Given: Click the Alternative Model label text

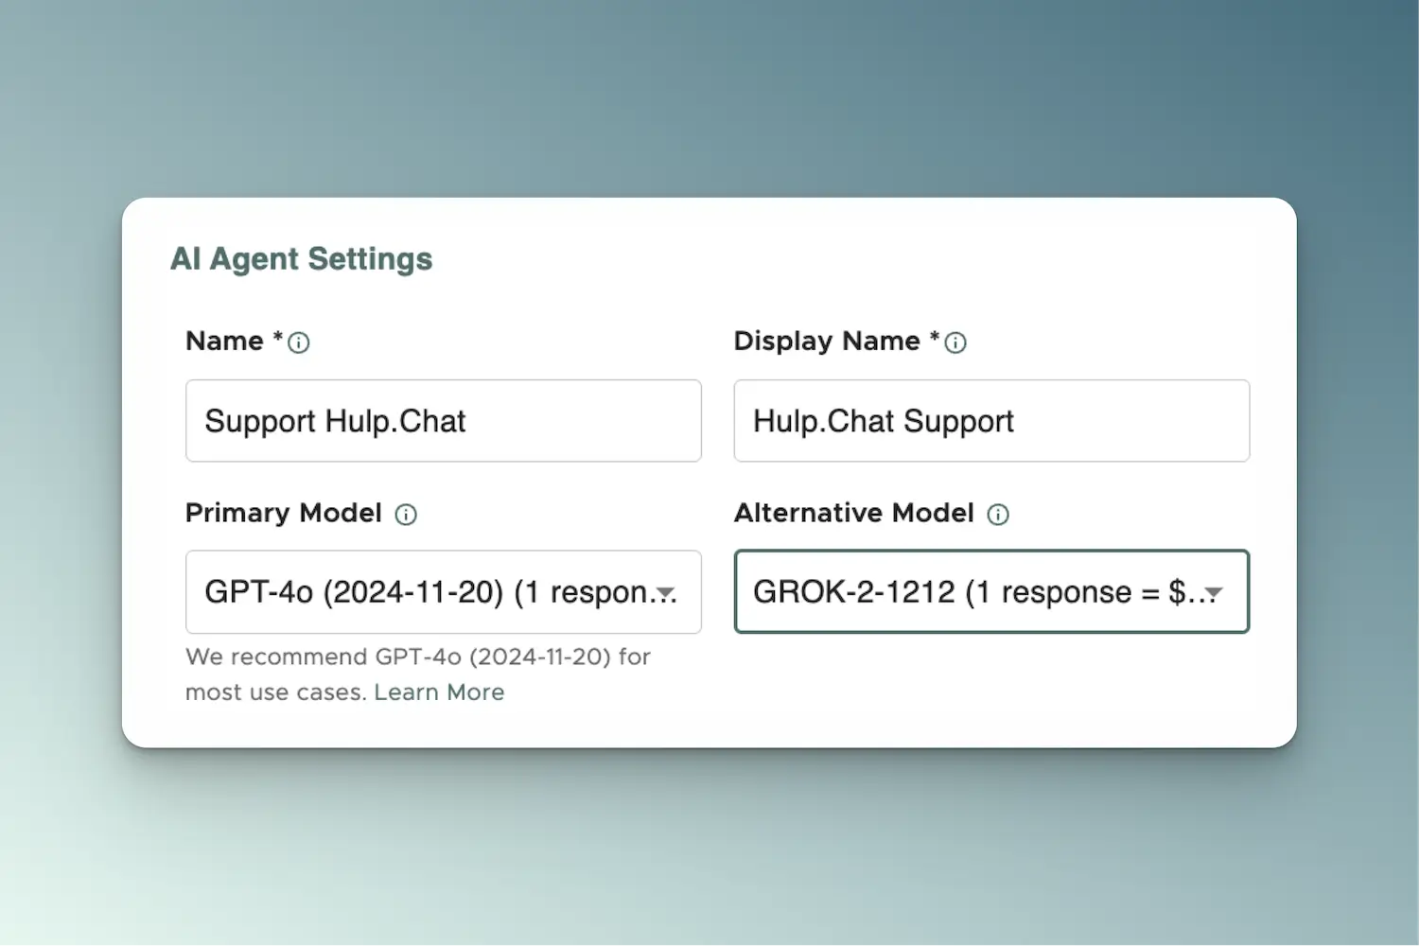Looking at the screenshot, I should [x=854, y=513].
